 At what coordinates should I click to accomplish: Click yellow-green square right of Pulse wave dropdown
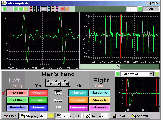157,74
